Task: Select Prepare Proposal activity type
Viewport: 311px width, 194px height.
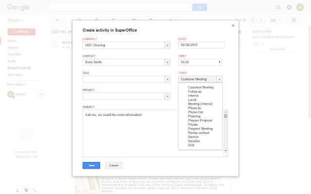Action: point(200,120)
